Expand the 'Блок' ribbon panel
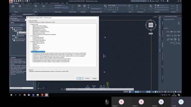Viewport: 191px width, 107px height. (x=130, y=12)
